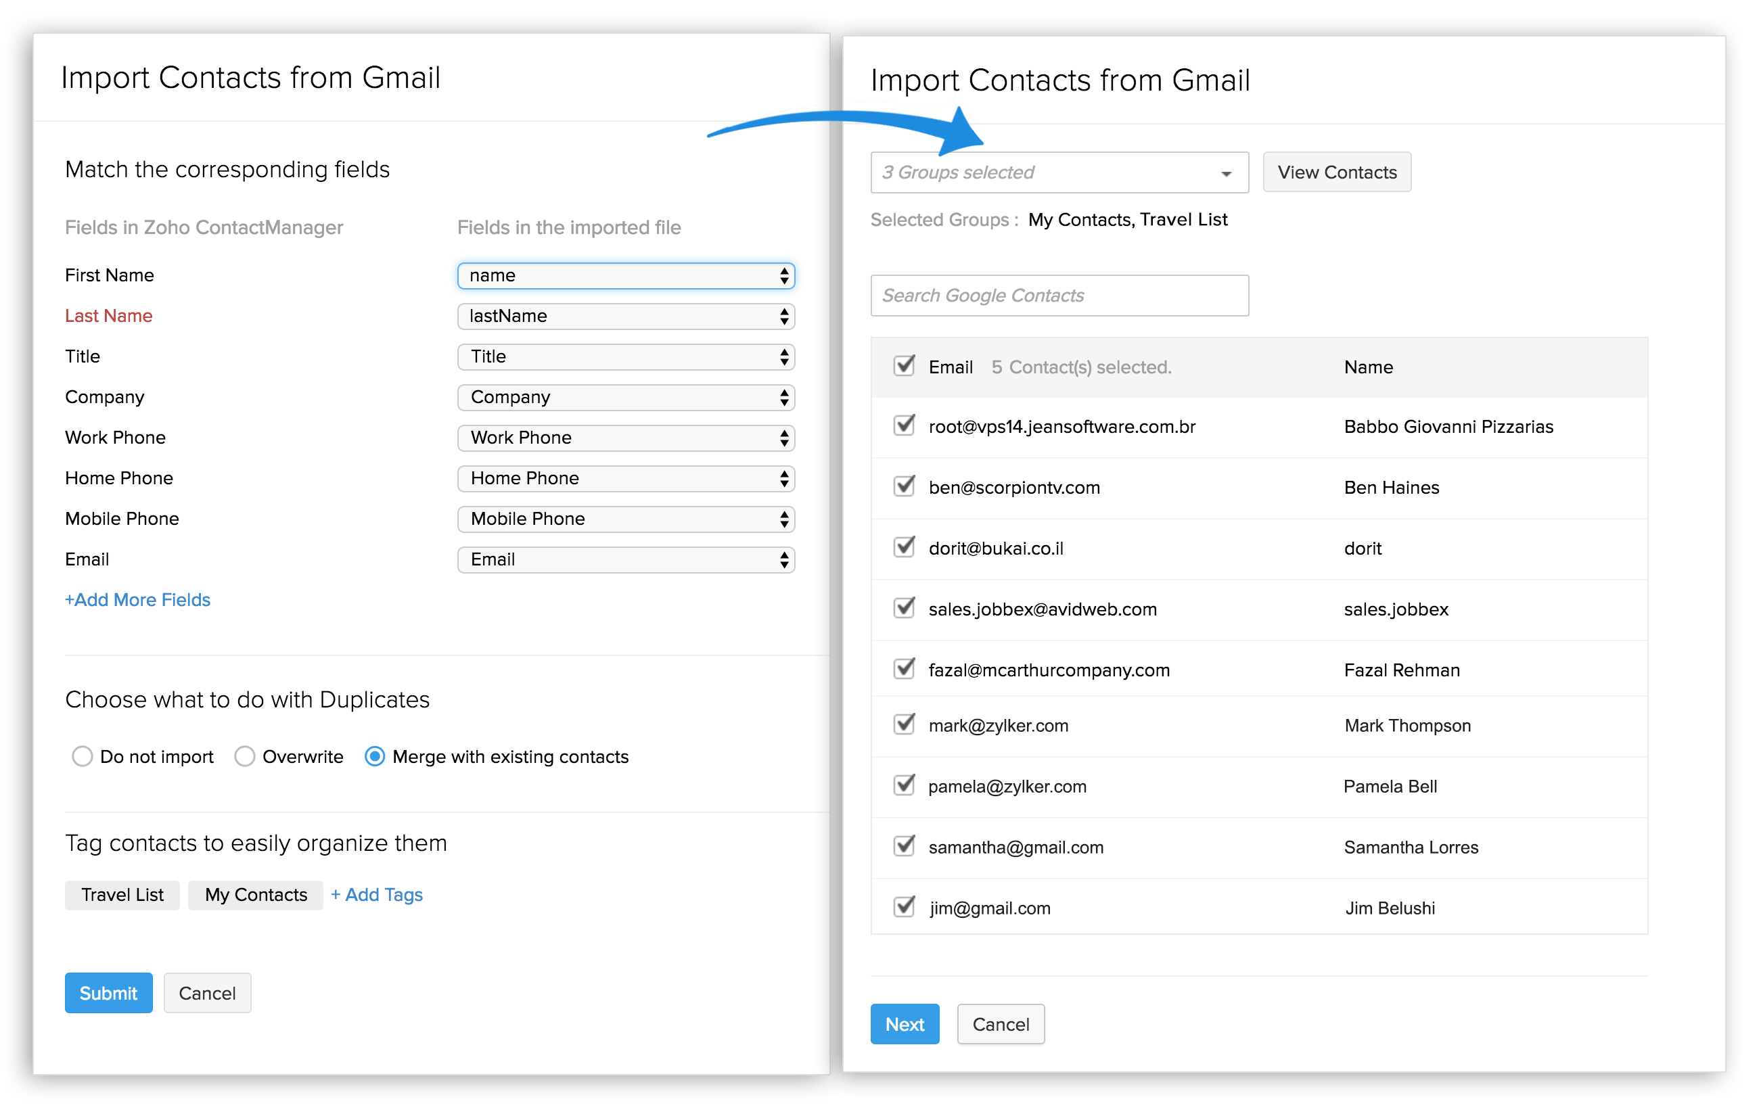Select the Do not import radio button
The width and height of the screenshot is (1759, 1116).
[x=83, y=756]
